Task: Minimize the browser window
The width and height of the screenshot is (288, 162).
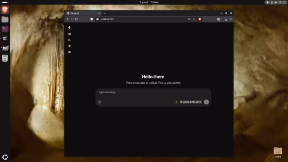Action: [221, 13]
